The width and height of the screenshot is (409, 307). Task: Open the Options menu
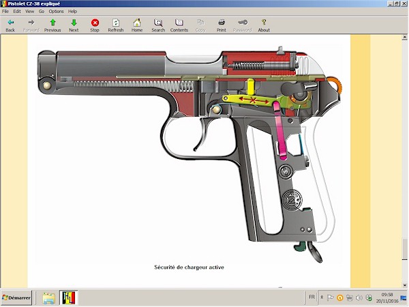click(x=56, y=11)
